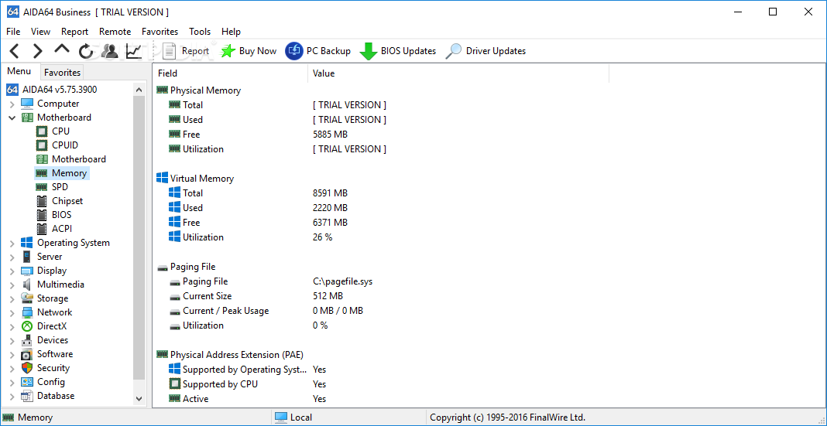
Task: Expand the Operating System node
Action: pos(12,244)
